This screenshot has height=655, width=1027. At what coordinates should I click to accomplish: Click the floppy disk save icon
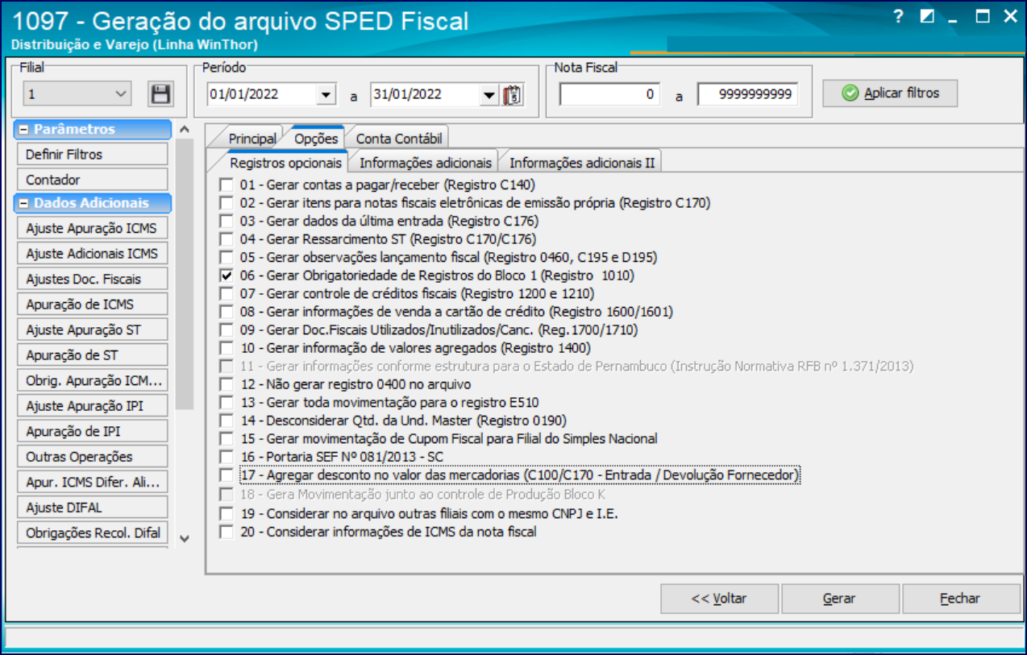[x=160, y=93]
